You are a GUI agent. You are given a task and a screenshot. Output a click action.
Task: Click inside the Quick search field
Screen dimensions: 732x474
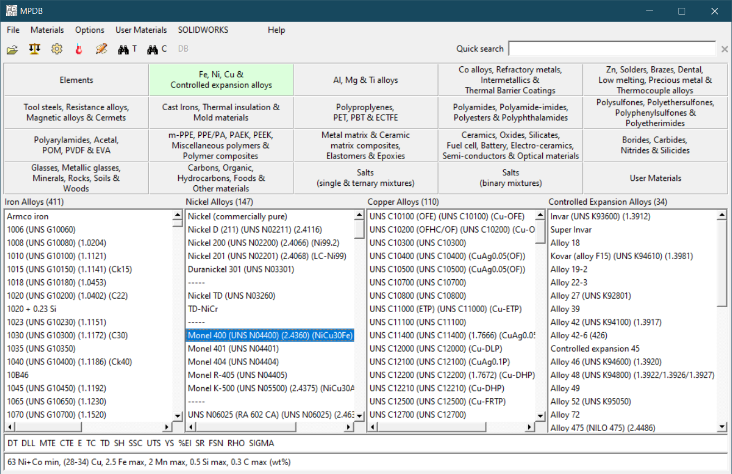click(x=612, y=49)
